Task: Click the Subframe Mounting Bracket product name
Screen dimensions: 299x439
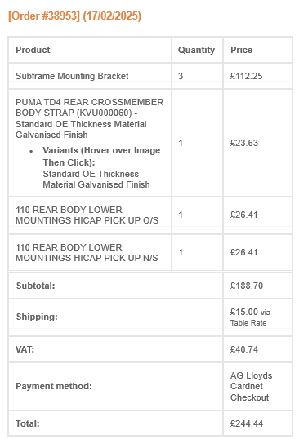Action: 72,76
